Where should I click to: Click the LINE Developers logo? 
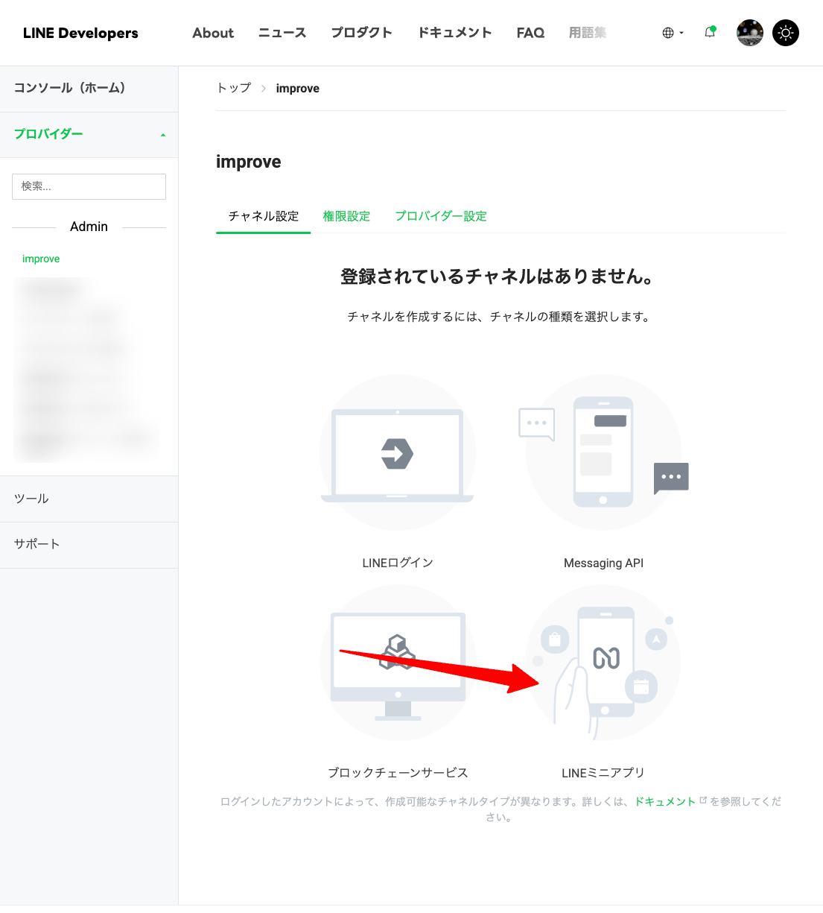pos(80,33)
